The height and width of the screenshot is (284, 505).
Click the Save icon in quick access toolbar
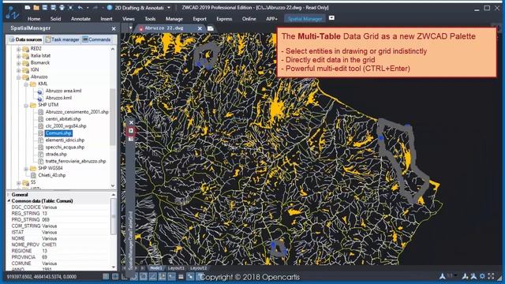click(45, 7)
